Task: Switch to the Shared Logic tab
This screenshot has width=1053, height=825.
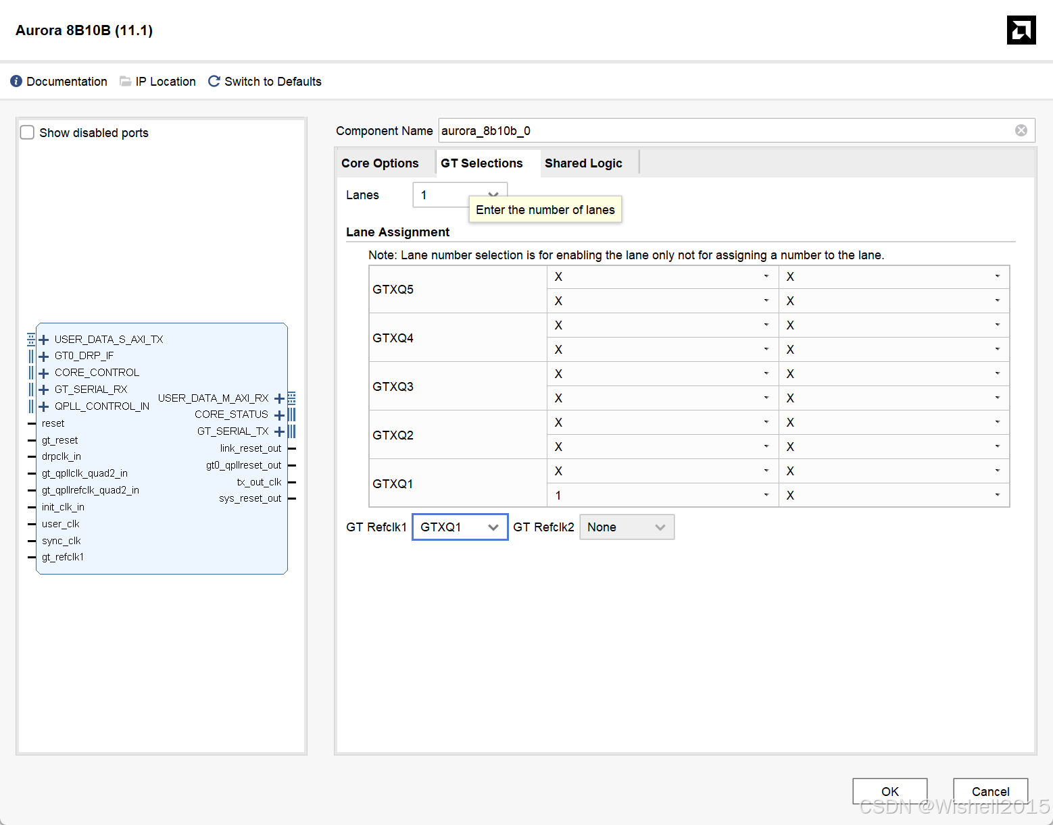Action: [x=583, y=163]
